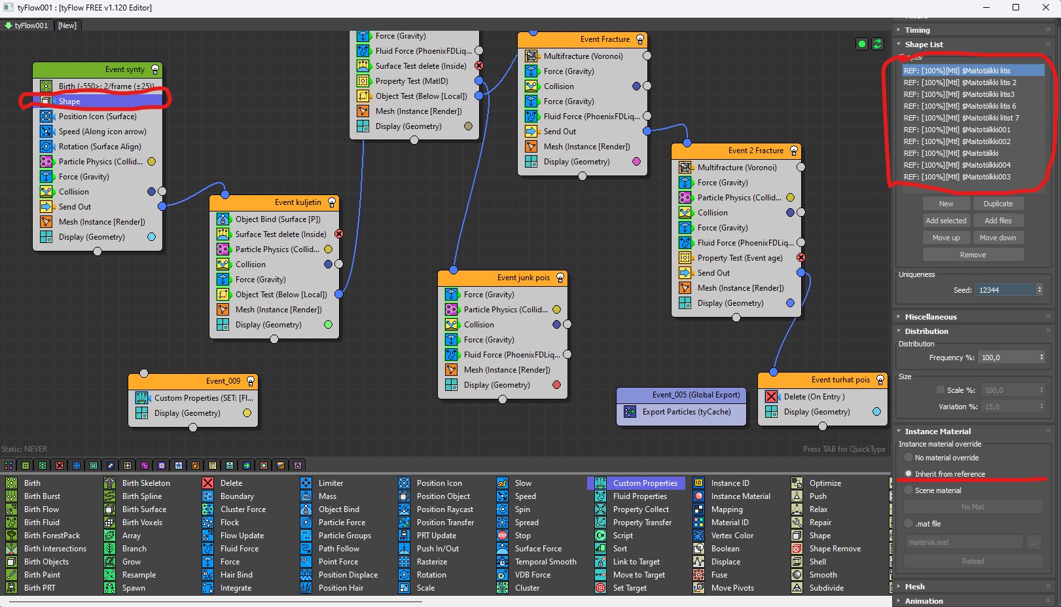Adjust the Frequency % spinner

click(1041, 357)
